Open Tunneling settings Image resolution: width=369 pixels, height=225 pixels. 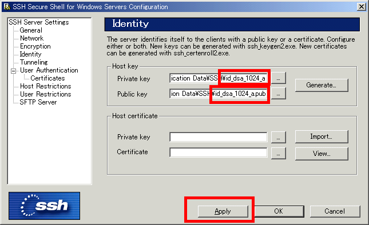(x=34, y=62)
